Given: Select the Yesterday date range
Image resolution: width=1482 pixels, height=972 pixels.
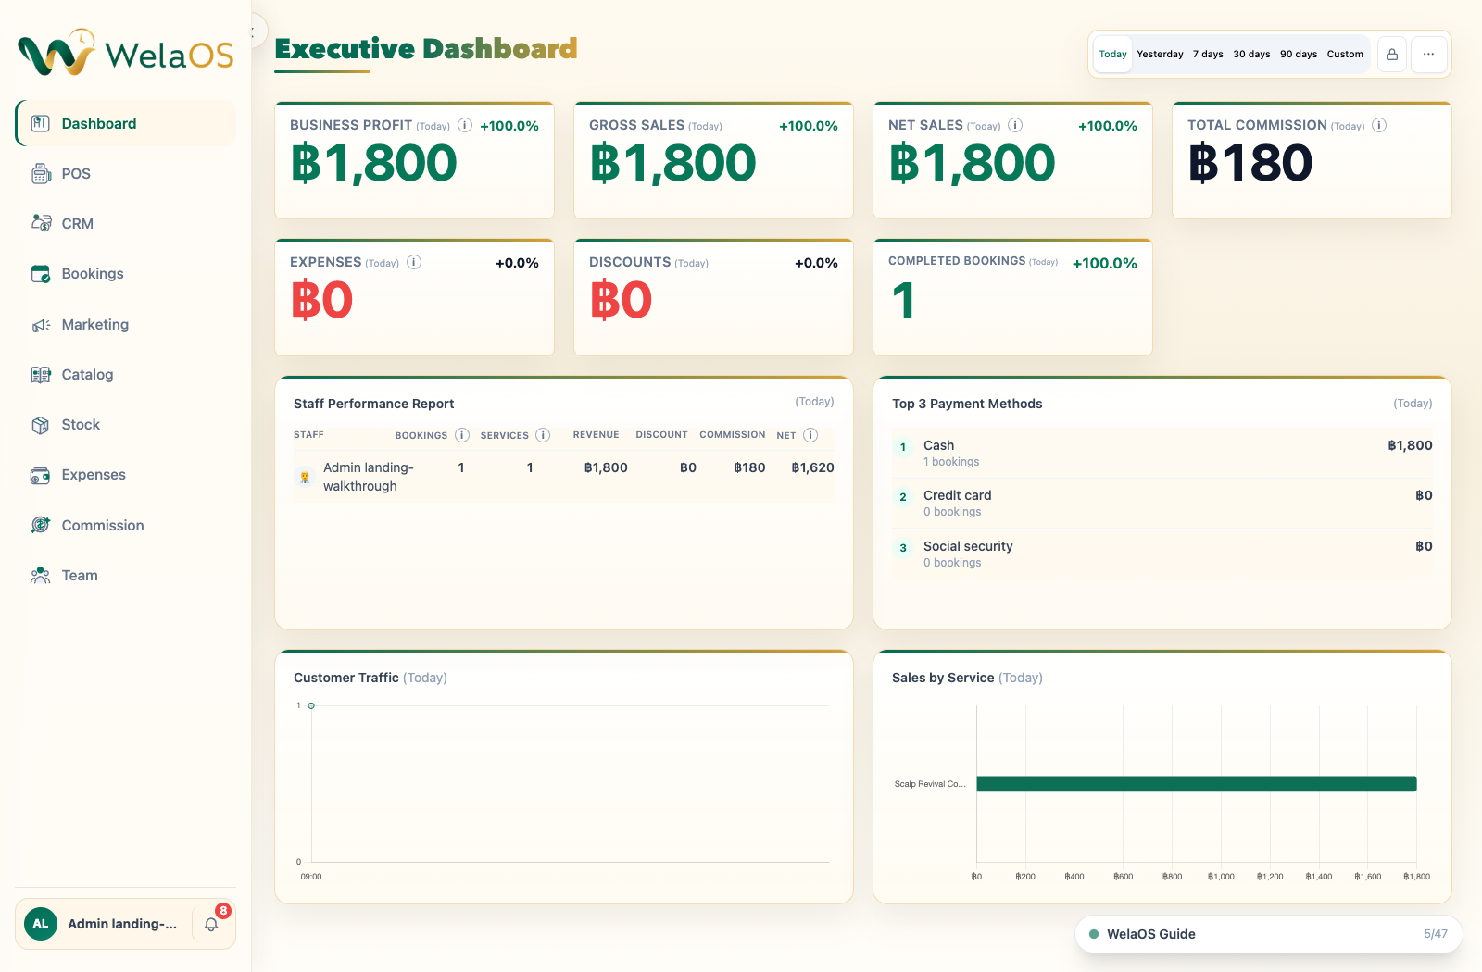Looking at the screenshot, I should [1160, 55].
